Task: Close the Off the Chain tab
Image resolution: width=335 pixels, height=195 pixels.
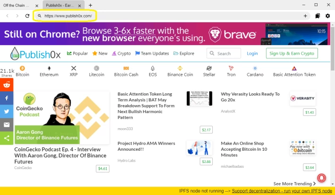Action: tap(37, 6)
